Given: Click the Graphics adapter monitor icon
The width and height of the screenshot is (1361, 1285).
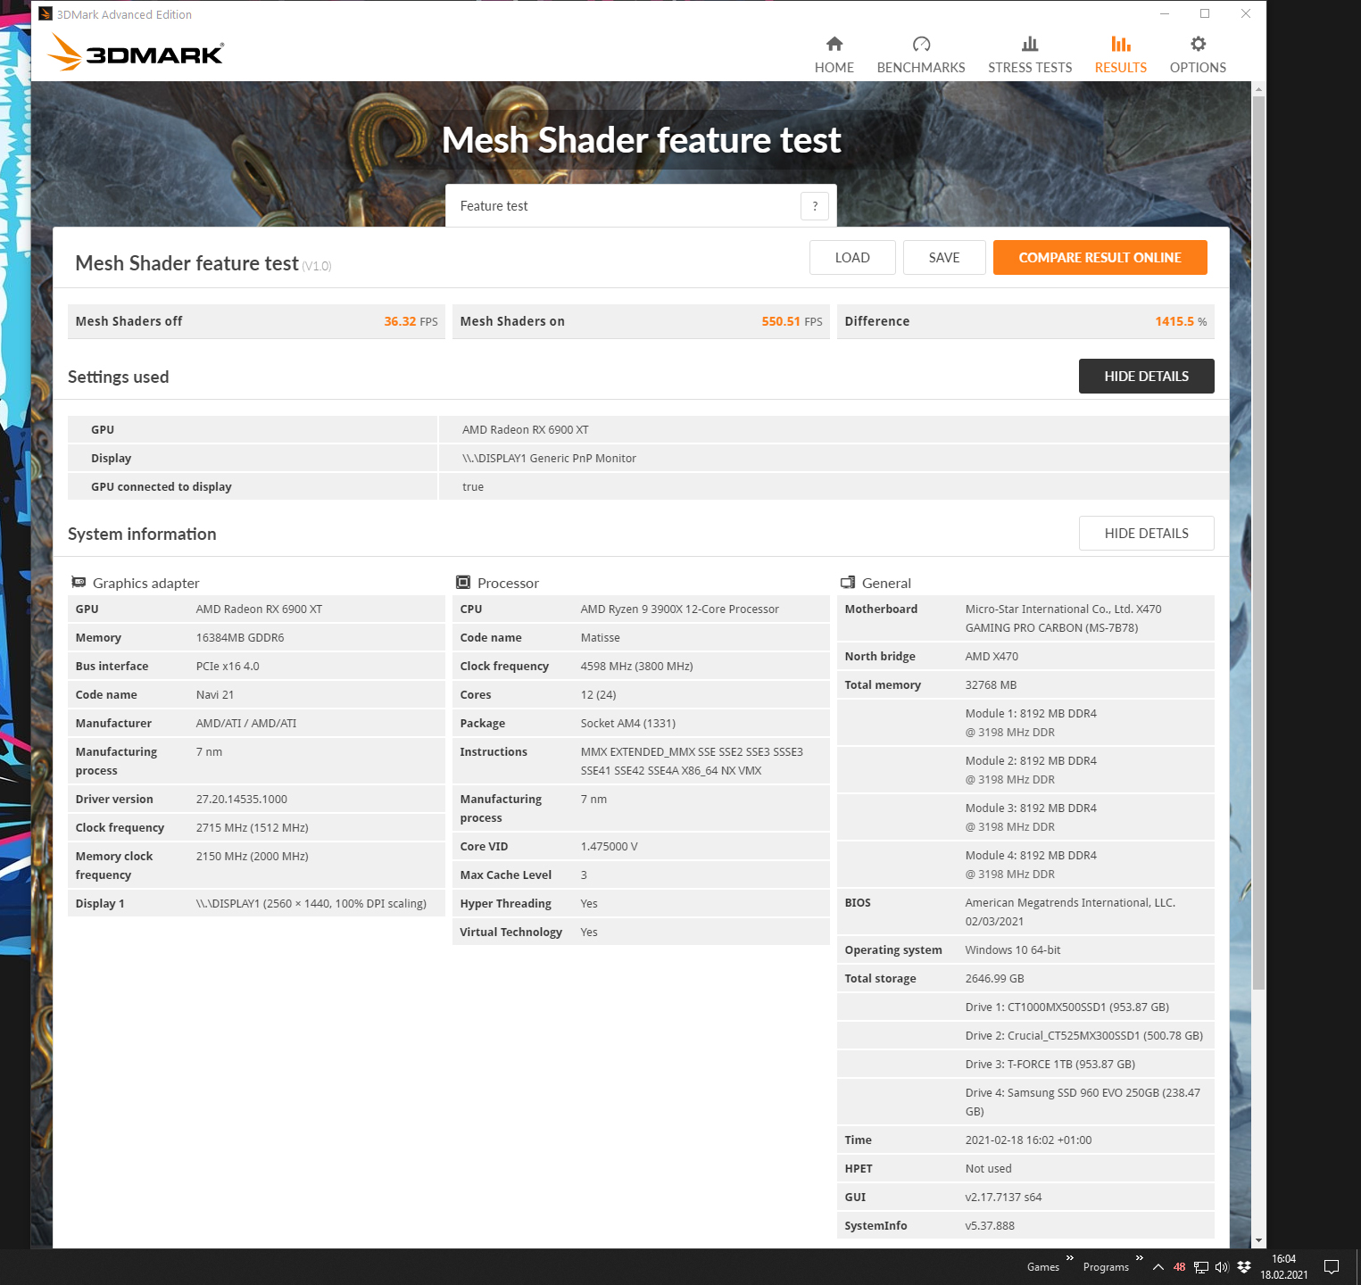Looking at the screenshot, I should tap(79, 582).
